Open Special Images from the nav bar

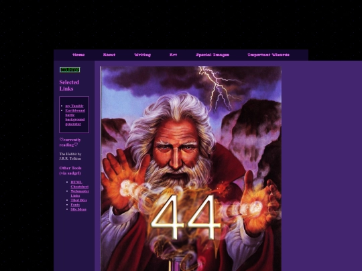tap(213, 55)
